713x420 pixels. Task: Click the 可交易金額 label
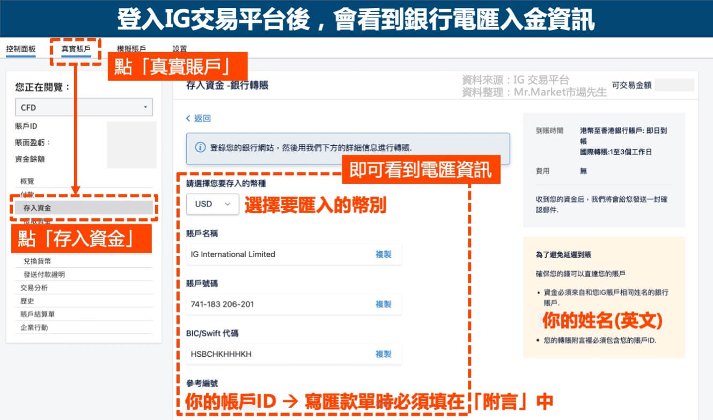pos(631,85)
